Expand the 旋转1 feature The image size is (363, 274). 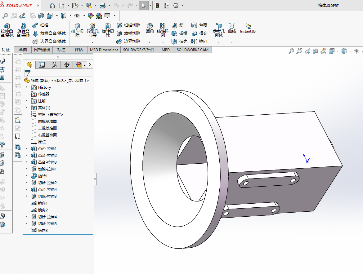[x=26, y=176]
